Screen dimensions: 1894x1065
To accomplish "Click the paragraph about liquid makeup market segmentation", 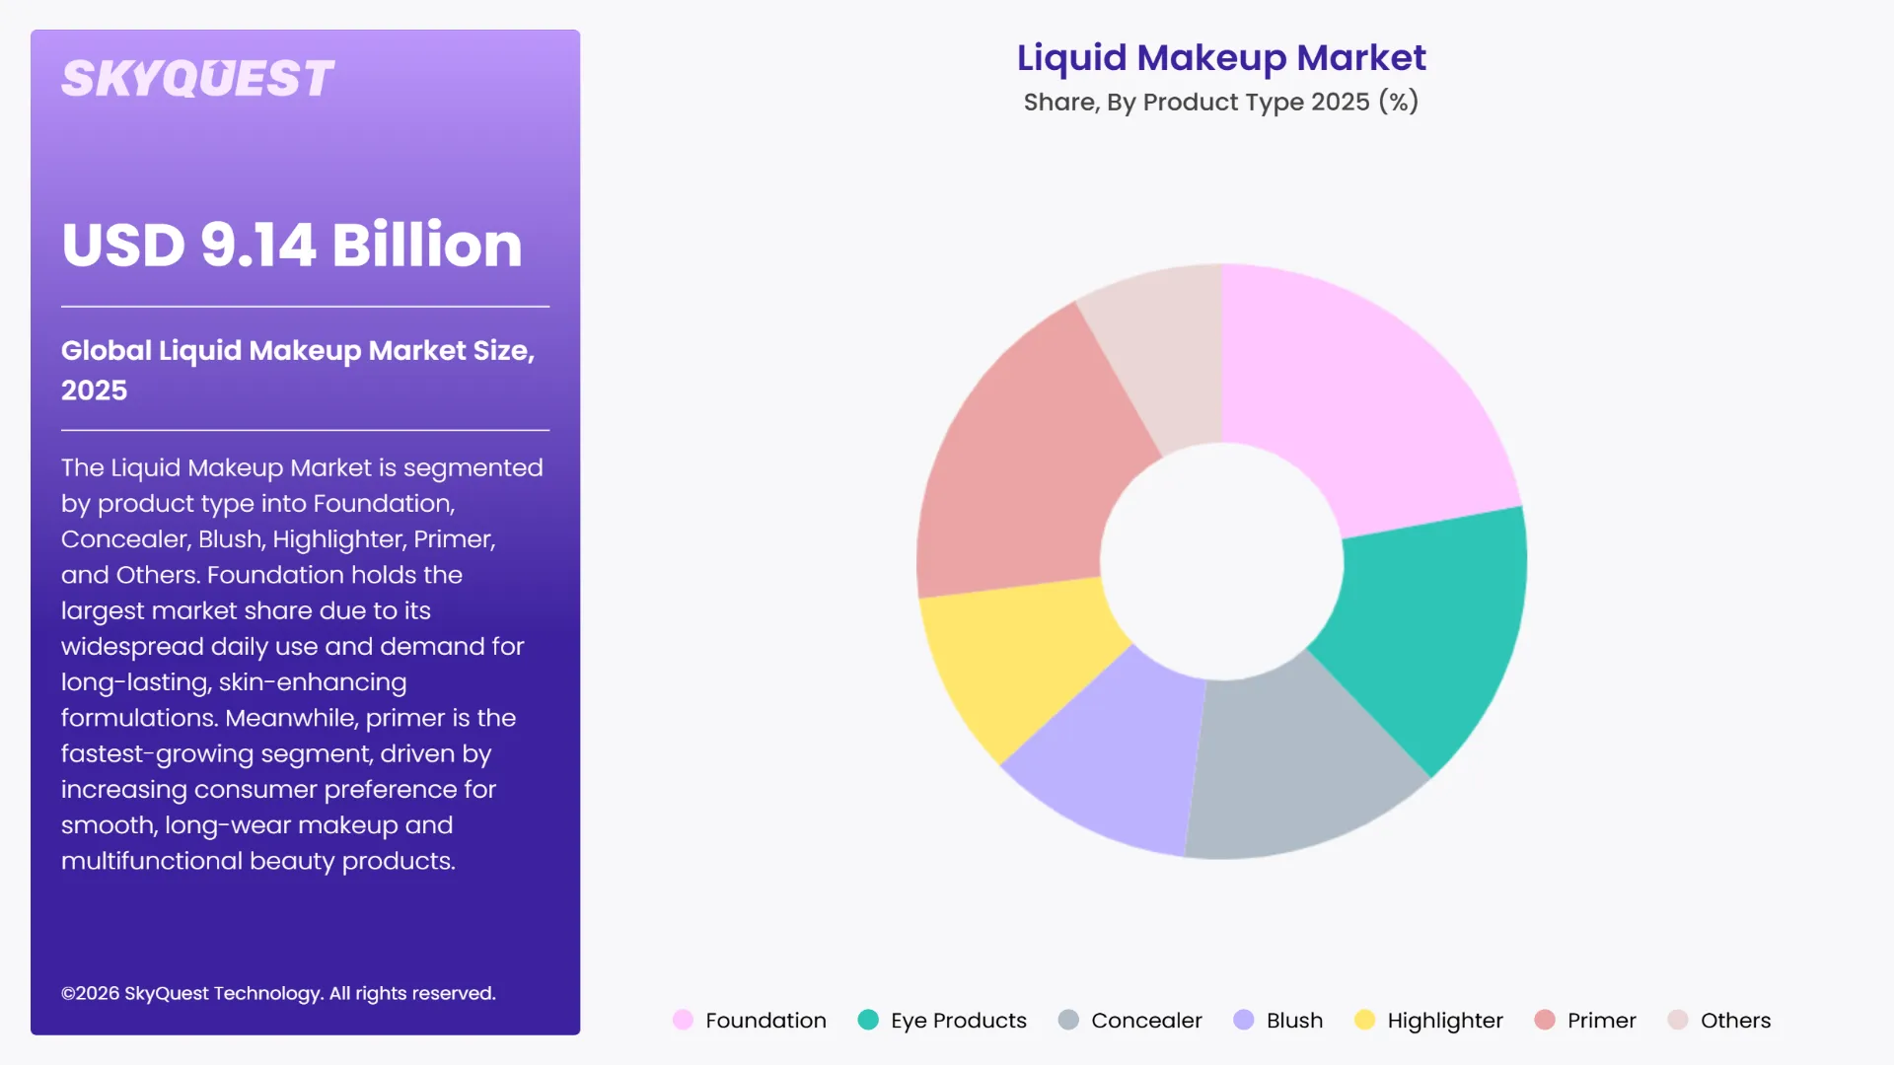I will tap(302, 664).
